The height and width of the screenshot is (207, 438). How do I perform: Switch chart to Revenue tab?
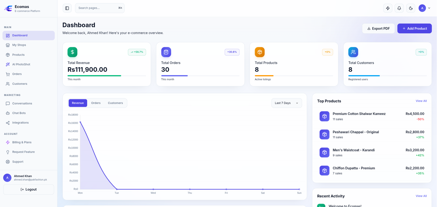click(x=78, y=103)
